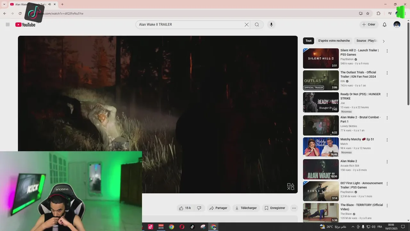Open the notifications bell

385,25
